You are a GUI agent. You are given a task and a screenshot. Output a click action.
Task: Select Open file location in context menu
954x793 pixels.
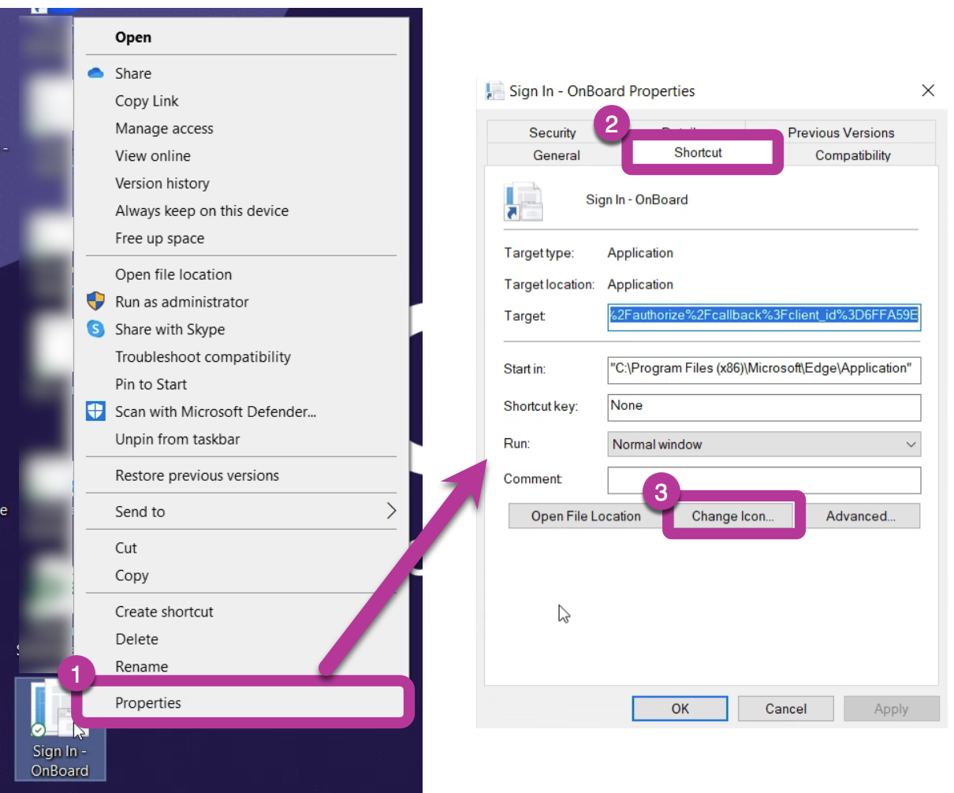pyautogui.click(x=173, y=274)
